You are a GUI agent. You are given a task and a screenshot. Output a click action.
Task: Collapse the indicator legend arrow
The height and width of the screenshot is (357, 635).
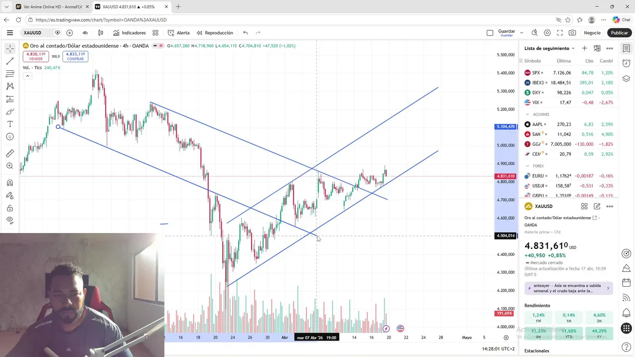(27, 76)
